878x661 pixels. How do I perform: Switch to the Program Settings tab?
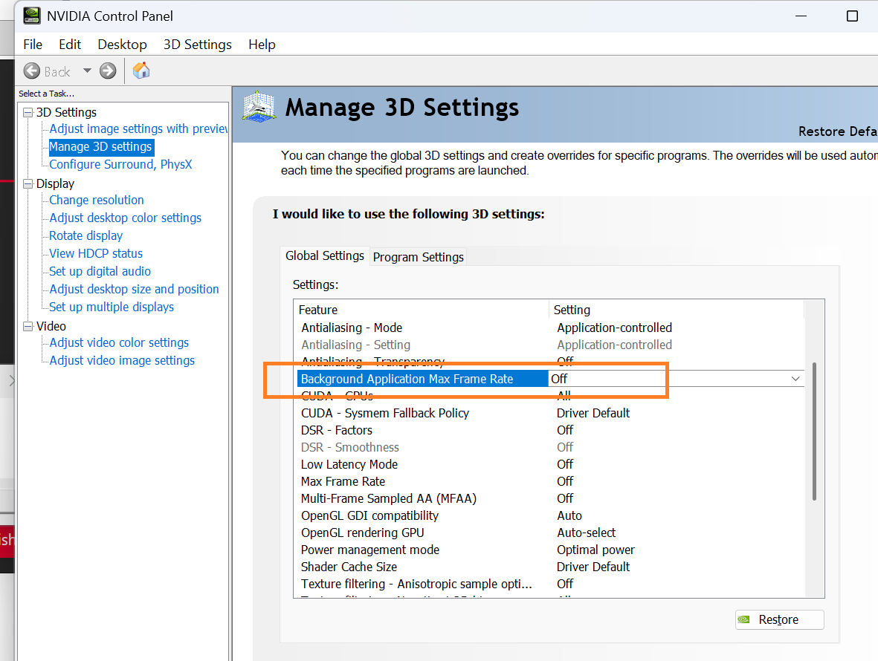(418, 257)
